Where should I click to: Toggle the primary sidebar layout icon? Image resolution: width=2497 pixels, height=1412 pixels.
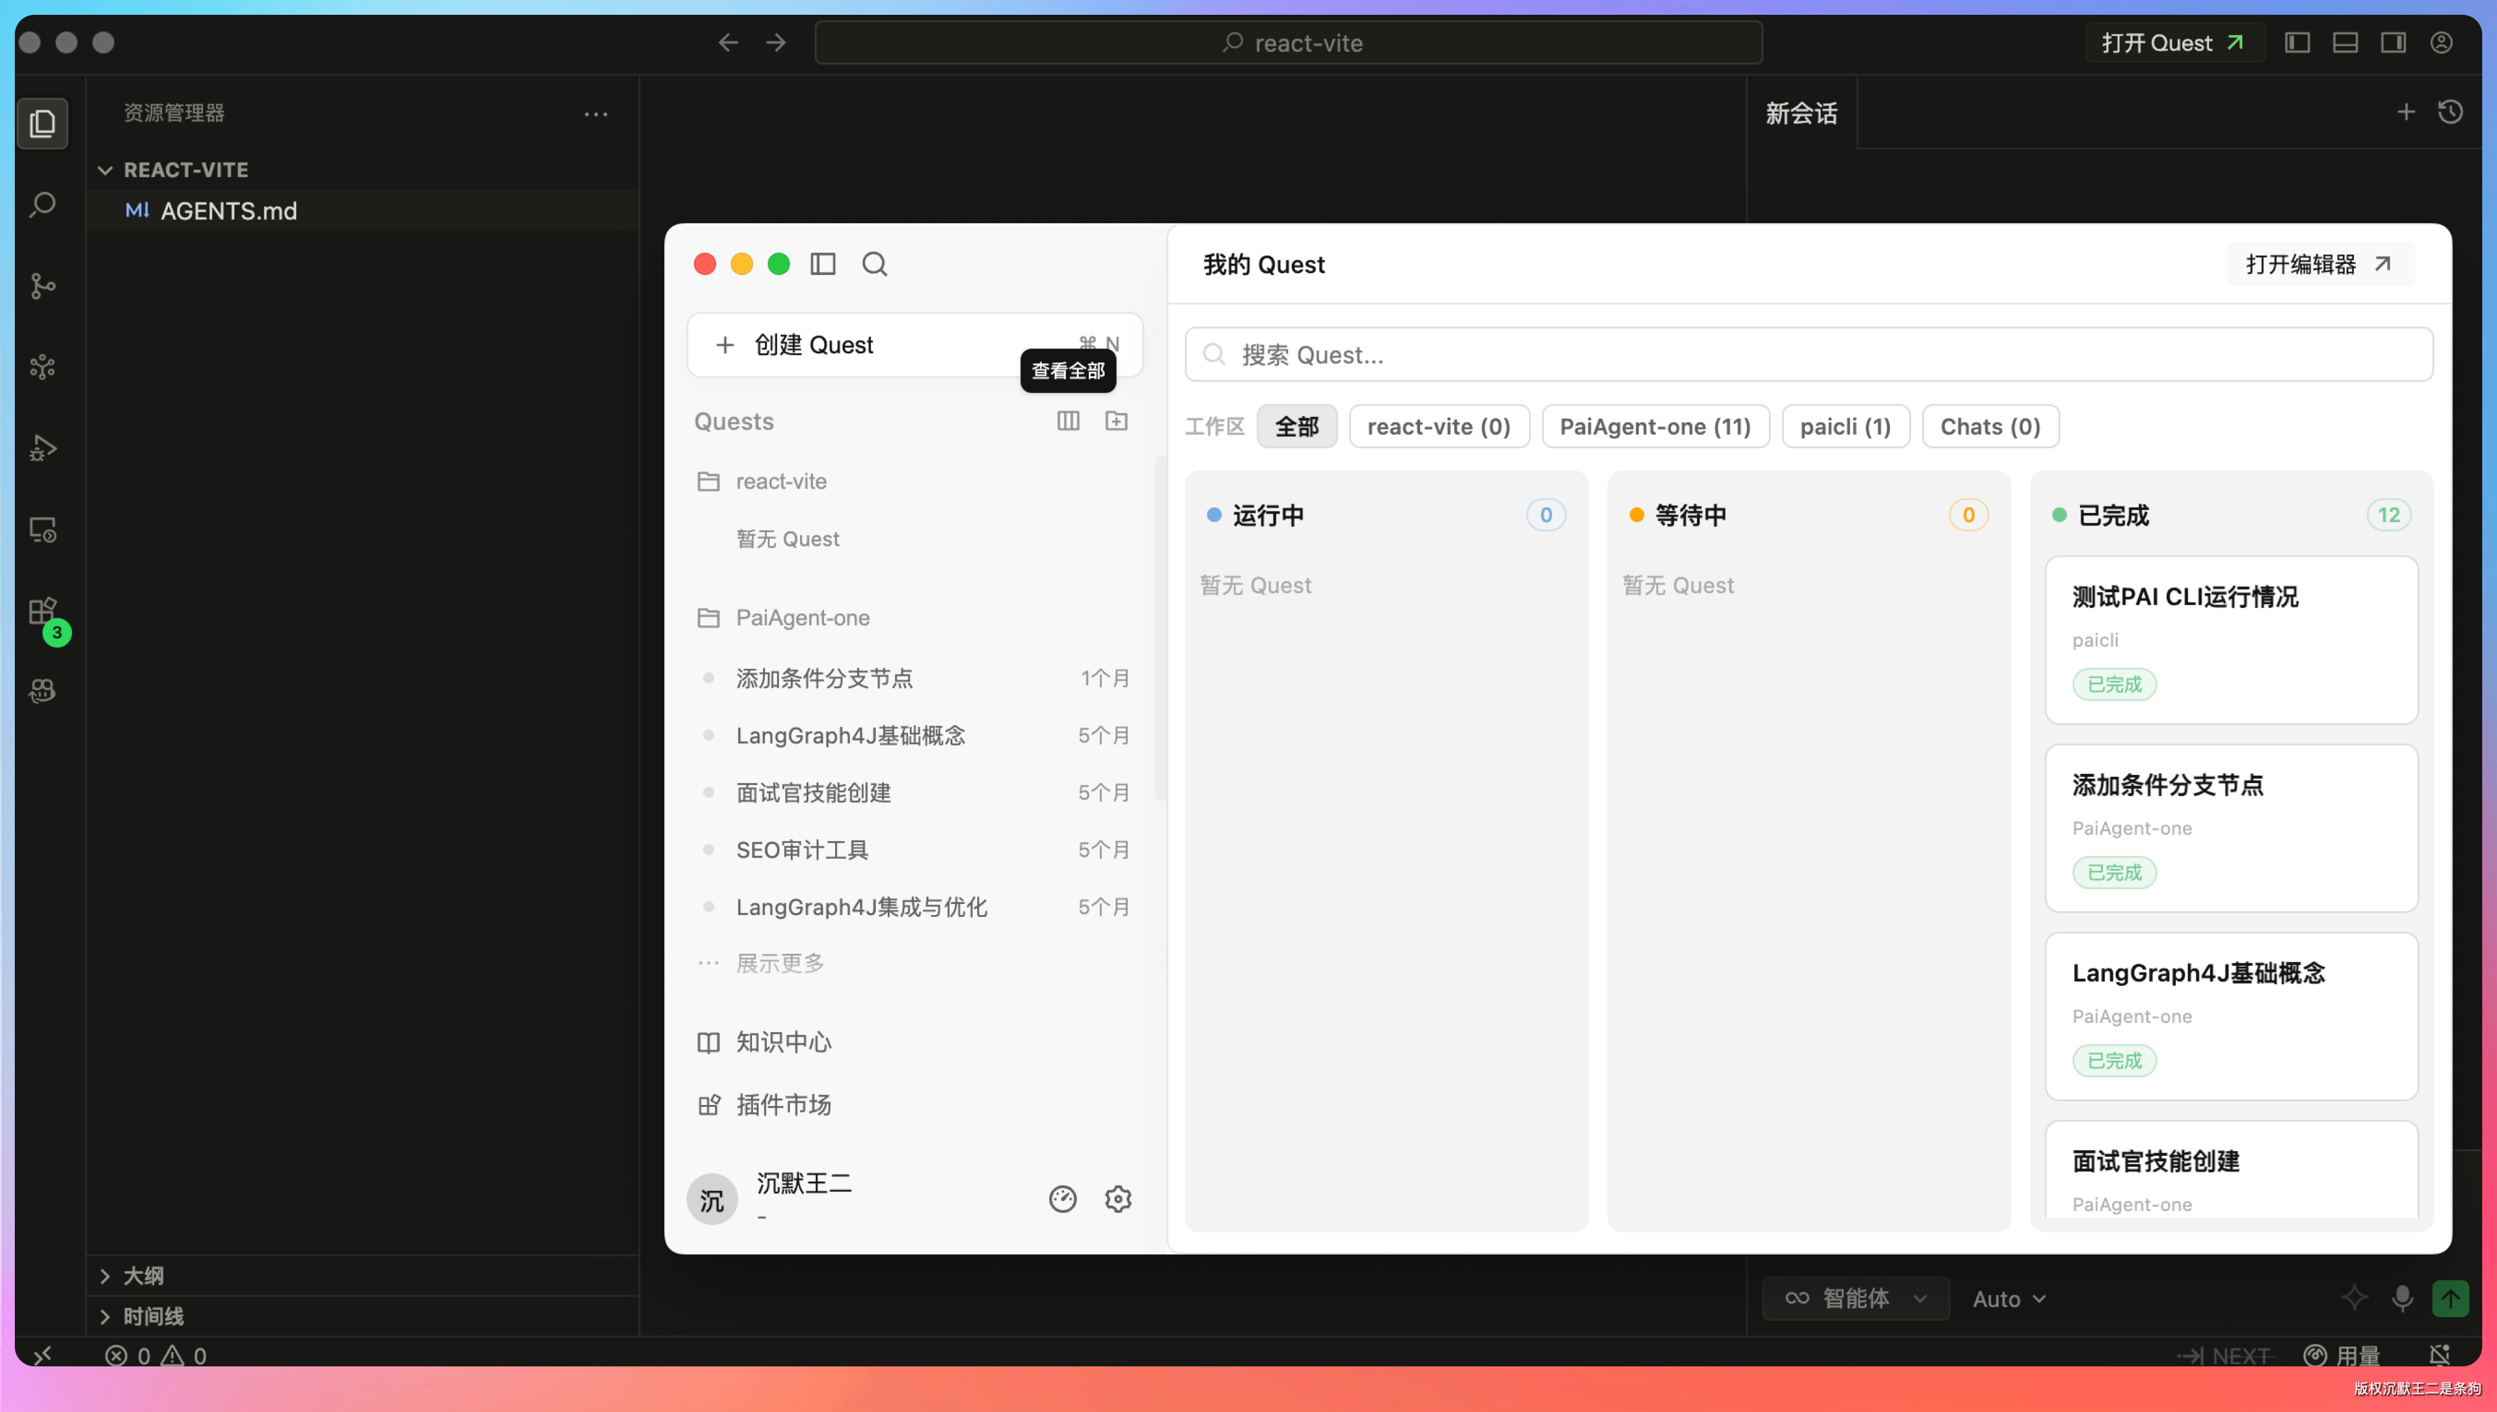tap(2296, 43)
